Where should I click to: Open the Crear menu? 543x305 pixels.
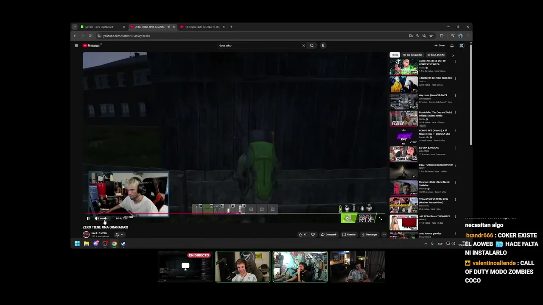coord(439,45)
